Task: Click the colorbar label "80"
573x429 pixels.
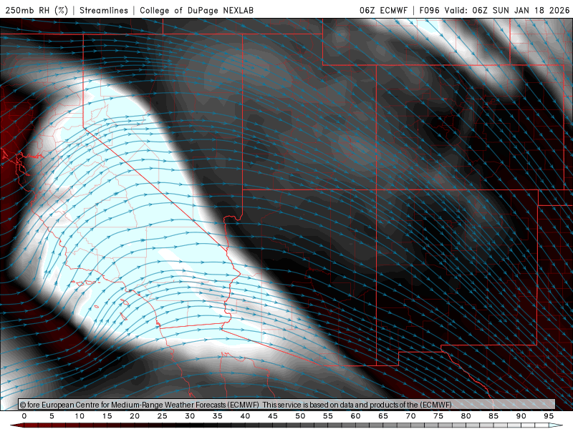Action: click(x=466, y=416)
